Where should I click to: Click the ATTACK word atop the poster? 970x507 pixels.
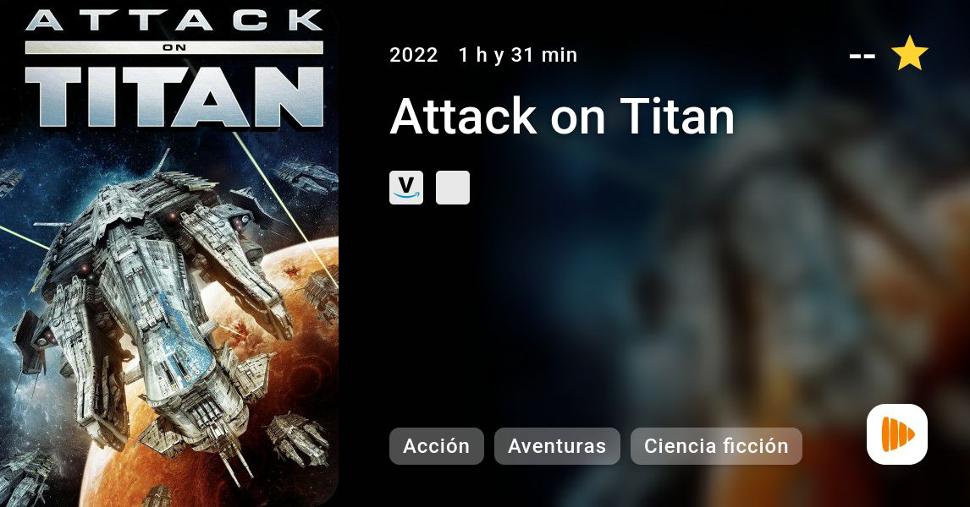(x=174, y=21)
